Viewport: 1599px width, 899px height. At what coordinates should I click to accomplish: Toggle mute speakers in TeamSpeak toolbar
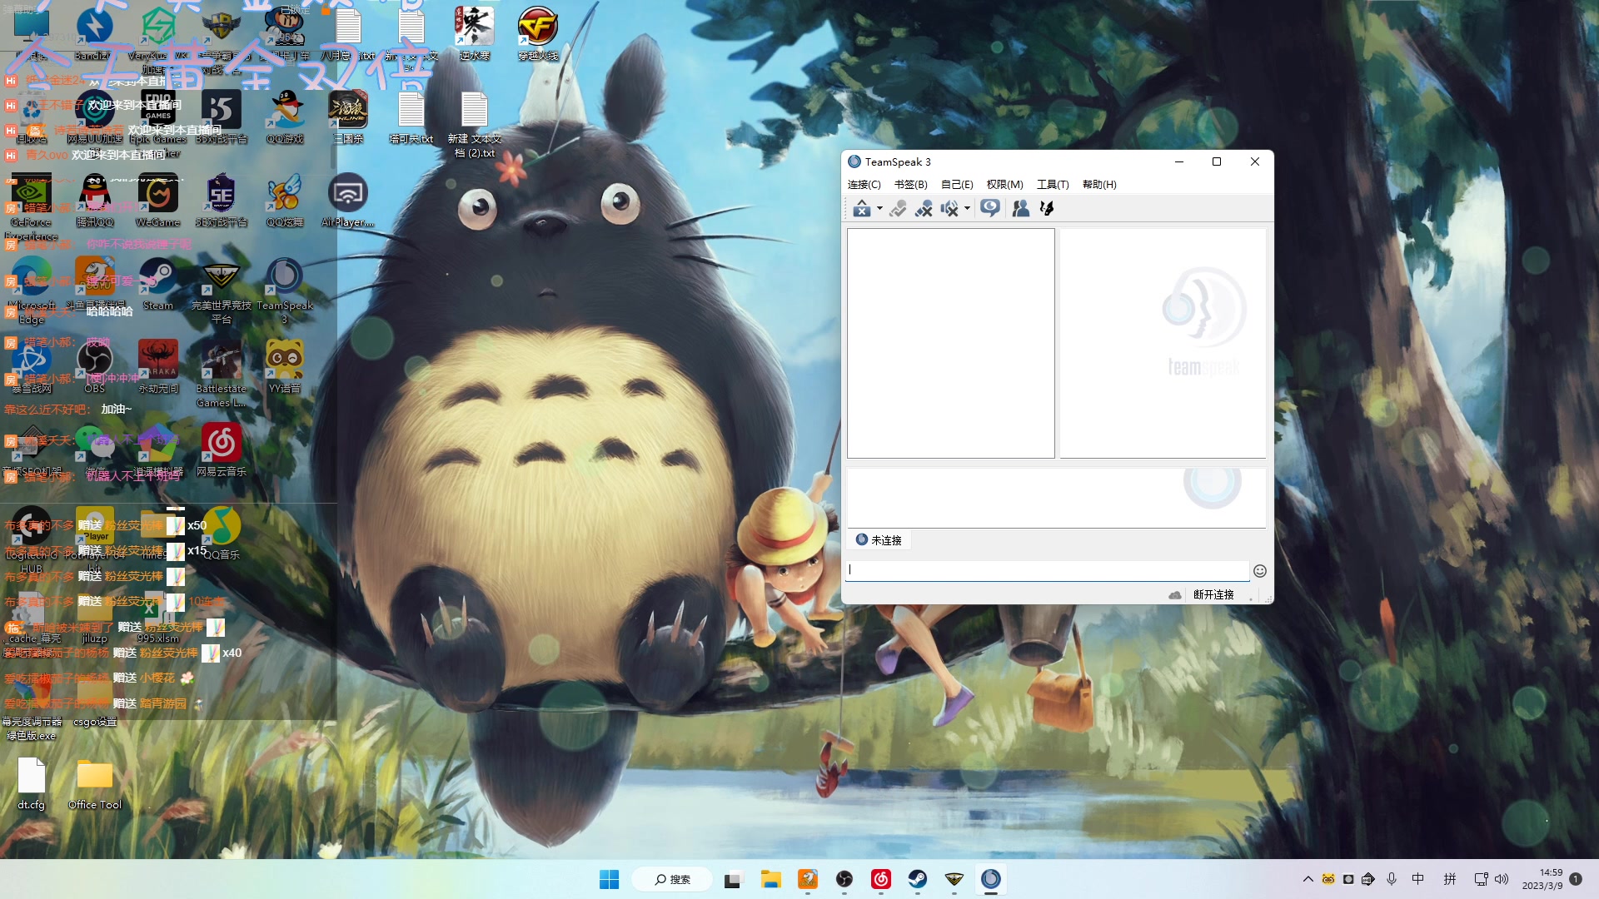949,209
